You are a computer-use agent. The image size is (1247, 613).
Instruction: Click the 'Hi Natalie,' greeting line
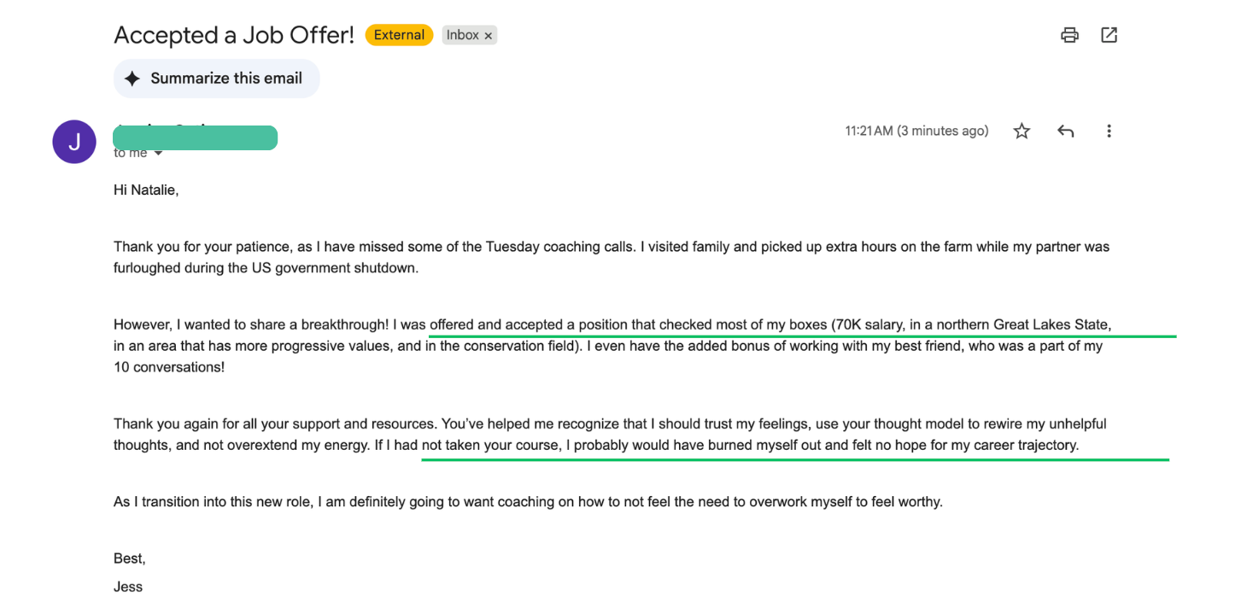point(146,190)
